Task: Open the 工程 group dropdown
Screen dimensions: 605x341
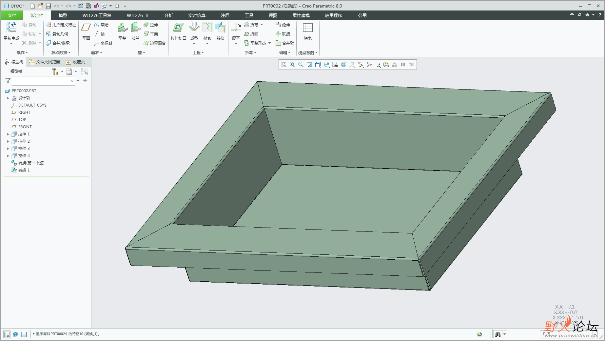Action: click(x=198, y=52)
